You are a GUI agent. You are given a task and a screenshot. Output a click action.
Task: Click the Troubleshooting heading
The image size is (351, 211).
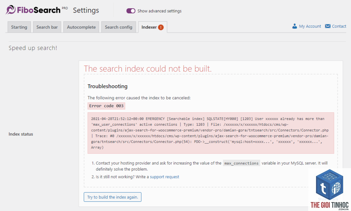(x=107, y=86)
